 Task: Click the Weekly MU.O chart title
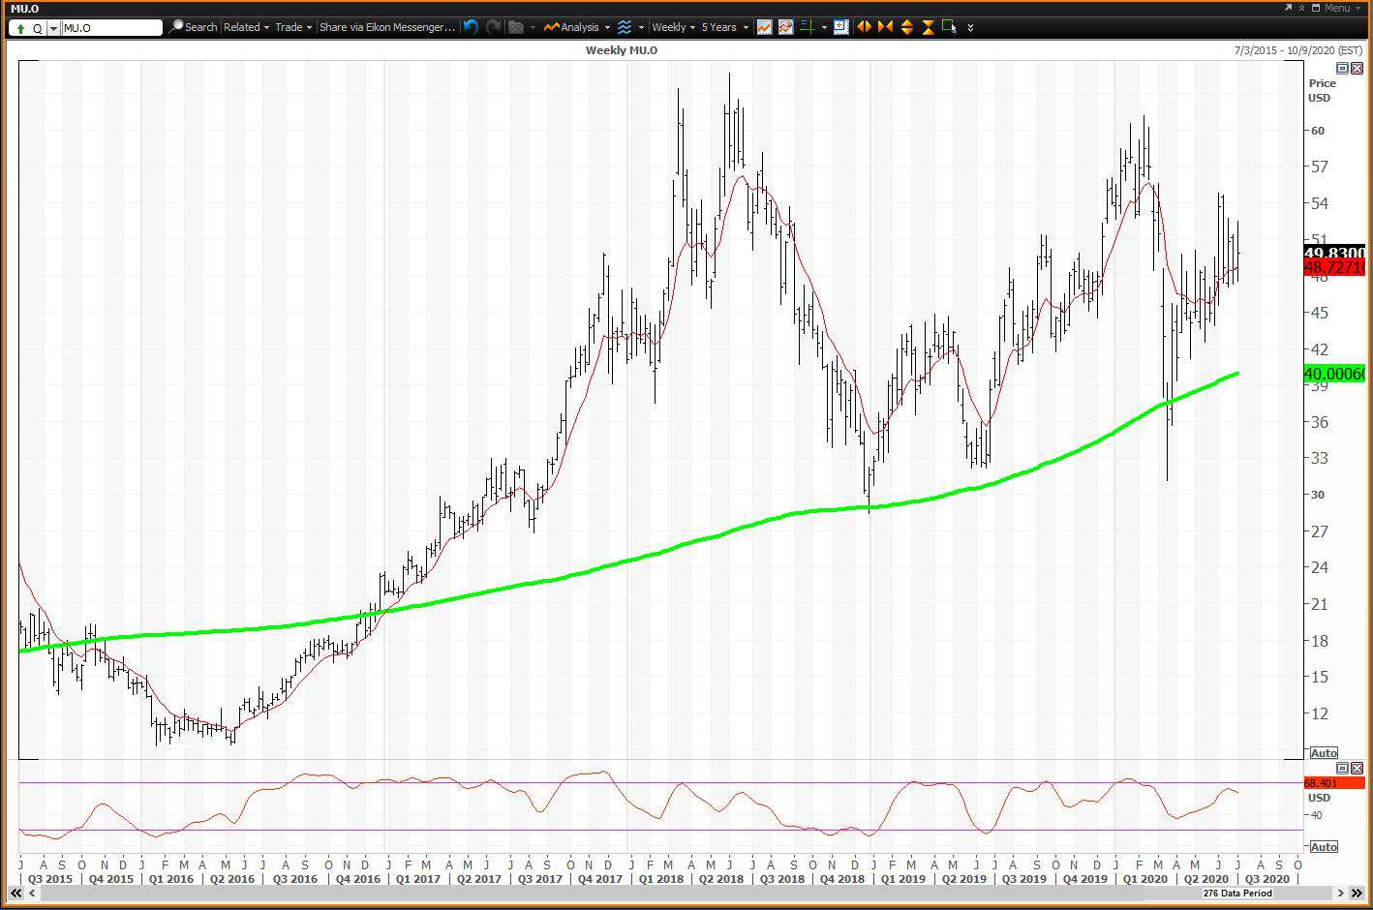[x=622, y=49]
